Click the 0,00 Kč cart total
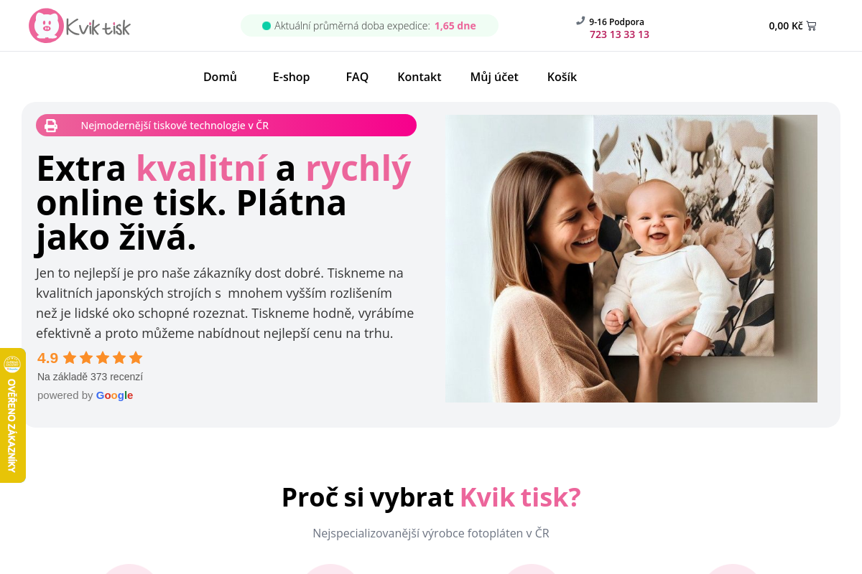Image resolution: width=862 pixels, height=574 pixels. (x=786, y=26)
